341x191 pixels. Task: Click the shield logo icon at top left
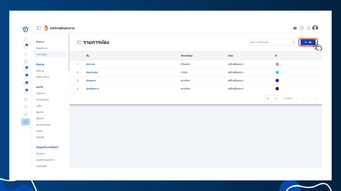(26, 29)
